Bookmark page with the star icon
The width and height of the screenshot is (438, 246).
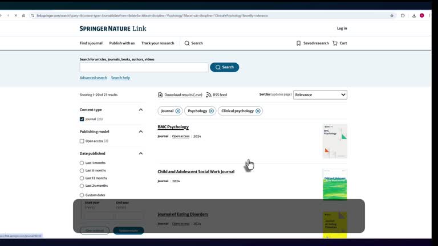pyautogui.click(x=392, y=15)
